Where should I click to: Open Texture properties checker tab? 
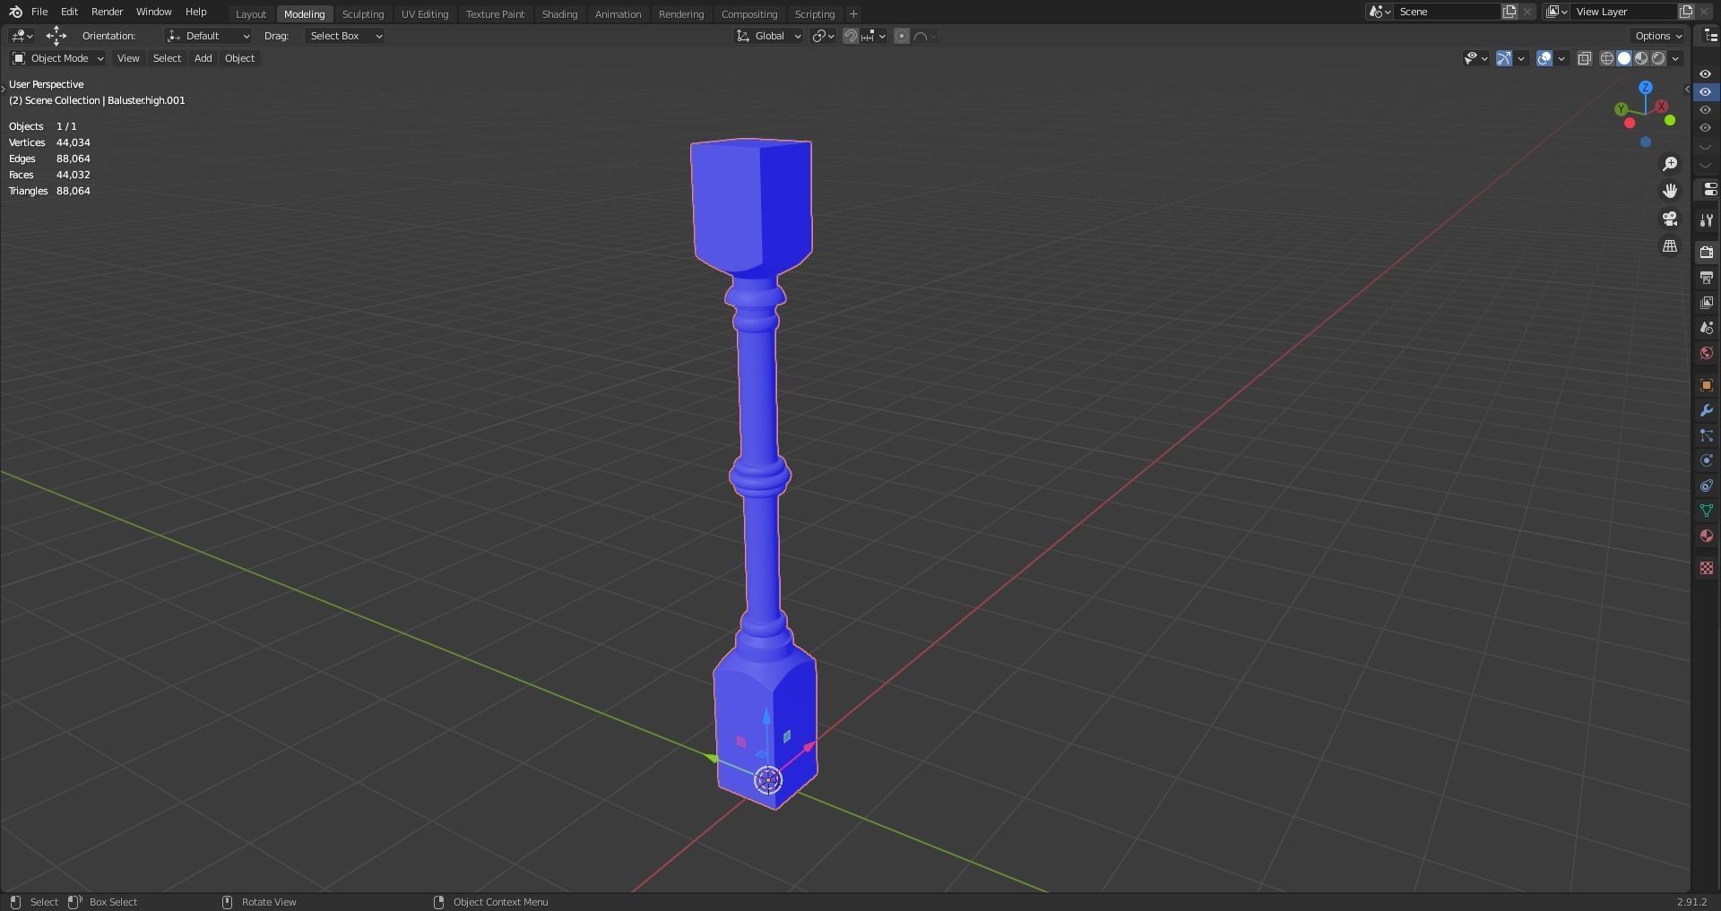[1707, 568]
